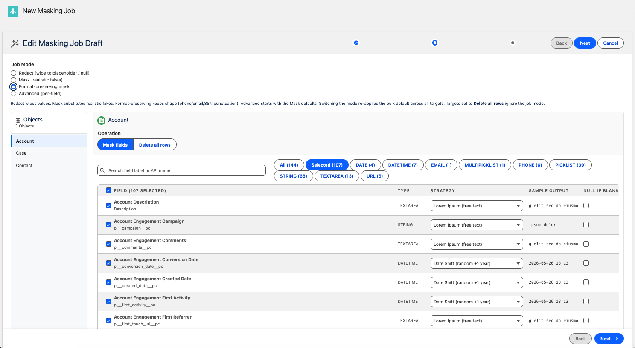
Task: Filter fields by DATETIME (7)
Action: 403,165
